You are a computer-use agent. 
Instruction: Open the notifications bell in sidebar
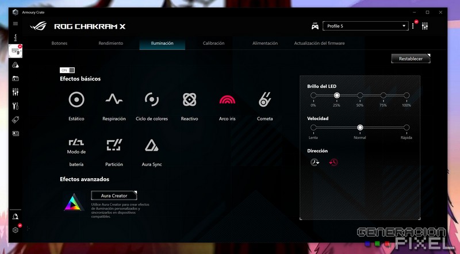pyautogui.click(x=16, y=217)
